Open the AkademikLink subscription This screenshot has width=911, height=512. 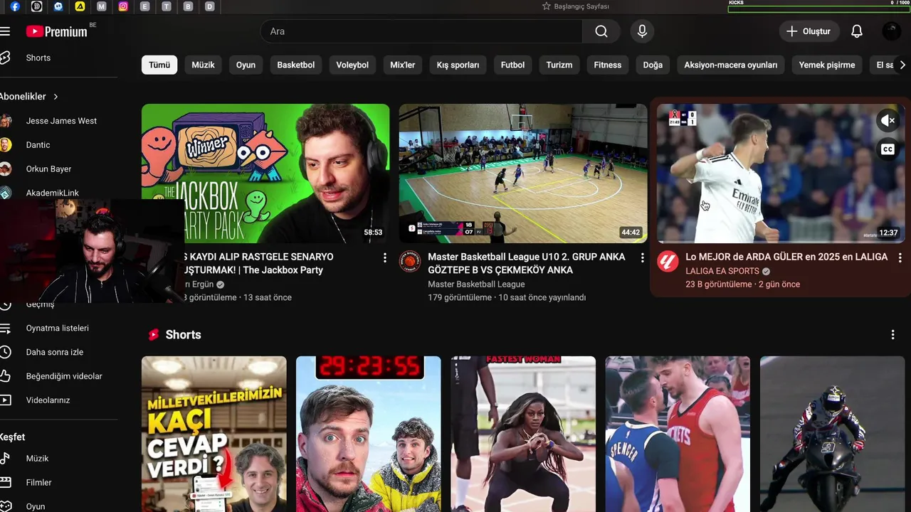point(52,193)
